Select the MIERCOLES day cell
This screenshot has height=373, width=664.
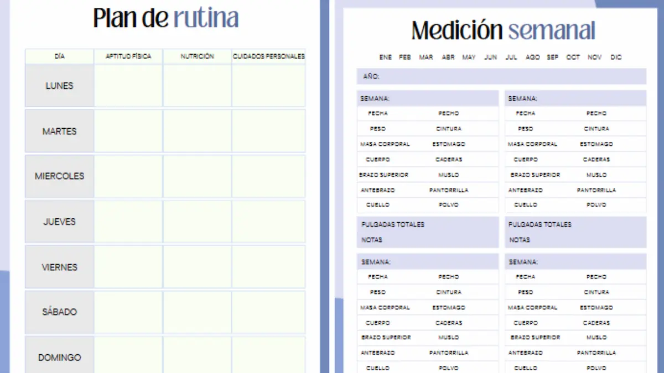[59, 176]
